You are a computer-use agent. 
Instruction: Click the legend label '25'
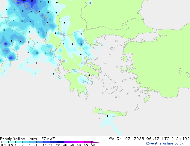click(58, 145)
